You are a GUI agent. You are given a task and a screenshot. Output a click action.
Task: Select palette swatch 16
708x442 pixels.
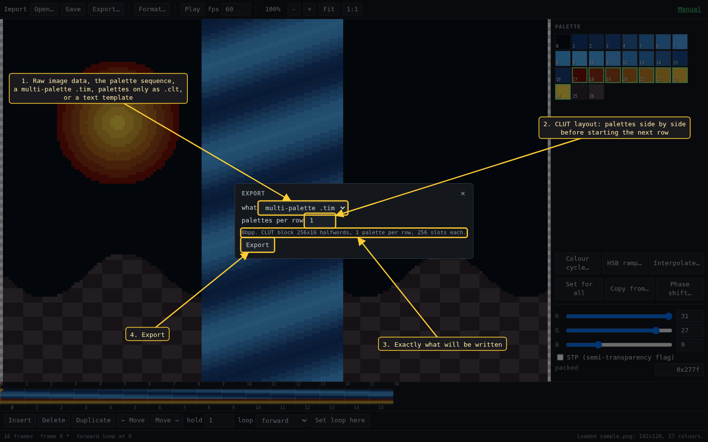coord(563,75)
